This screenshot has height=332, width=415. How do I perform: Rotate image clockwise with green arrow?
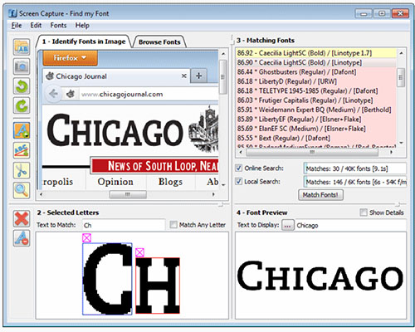[22, 105]
